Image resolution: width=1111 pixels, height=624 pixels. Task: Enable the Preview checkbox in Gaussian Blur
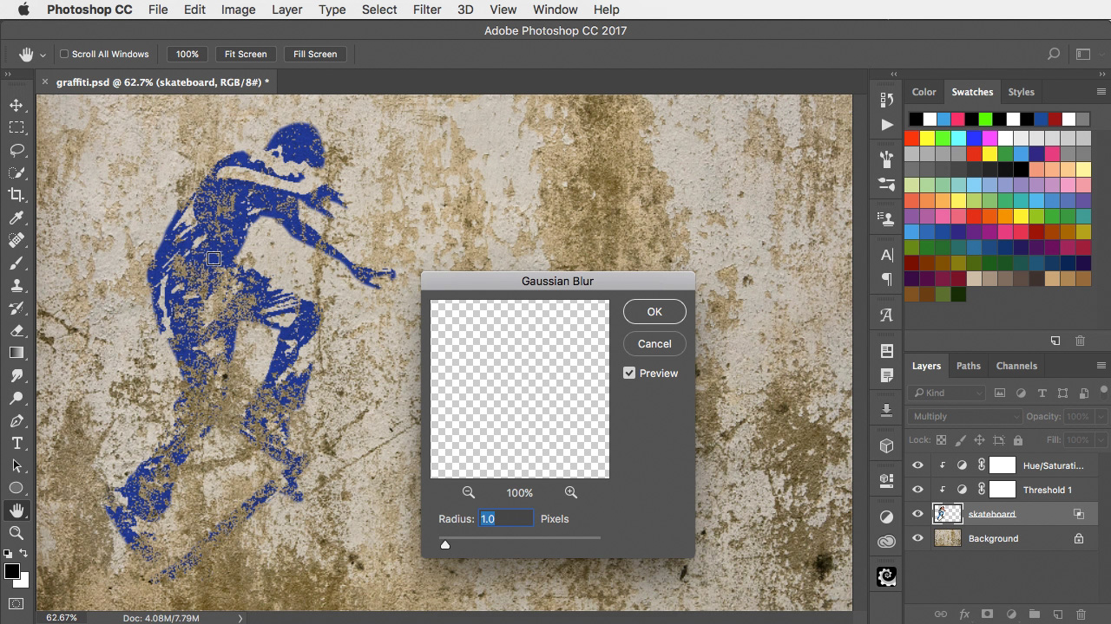(628, 373)
